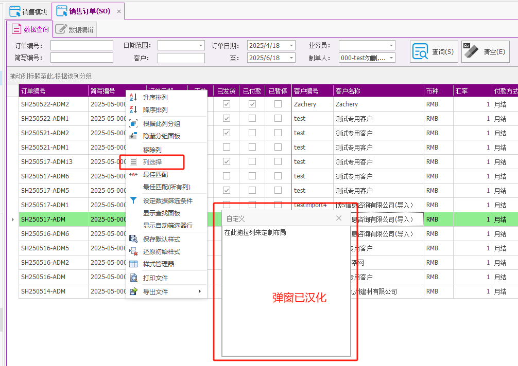Click the restore initial style (还原初始样式) icon
The width and height of the screenshot is (518, 366).
[x=133, y=252]
